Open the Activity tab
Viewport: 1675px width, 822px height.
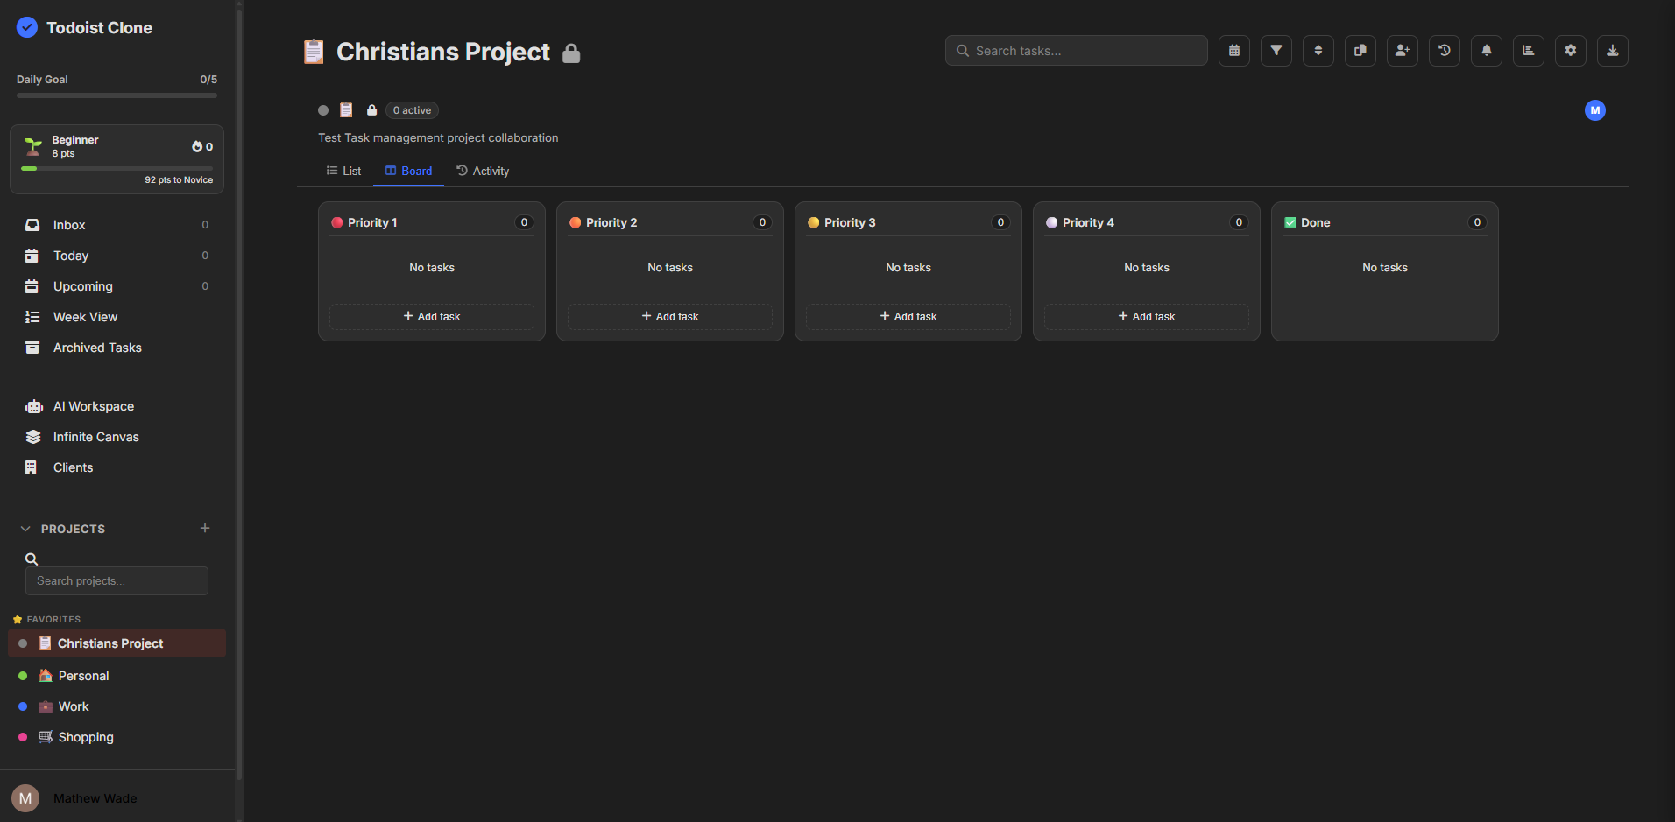[482, 171]
